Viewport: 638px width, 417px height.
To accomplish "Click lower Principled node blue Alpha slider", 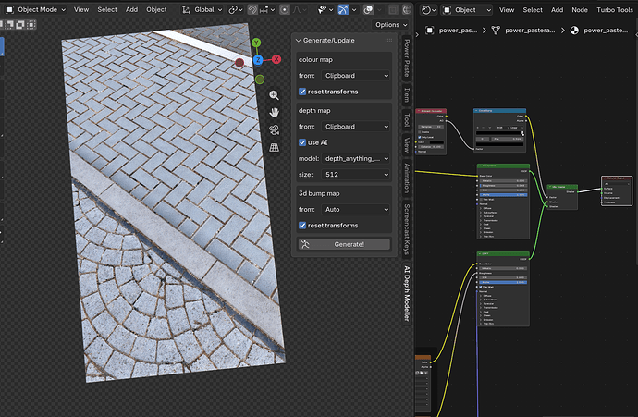I will 503,282.
